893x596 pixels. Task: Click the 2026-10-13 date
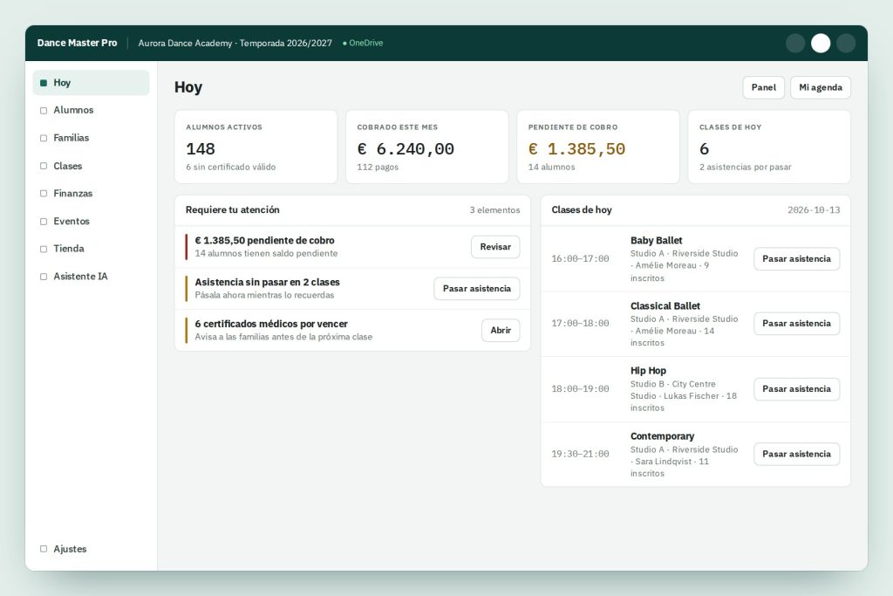pyautogui.click(x=814, y=209)
